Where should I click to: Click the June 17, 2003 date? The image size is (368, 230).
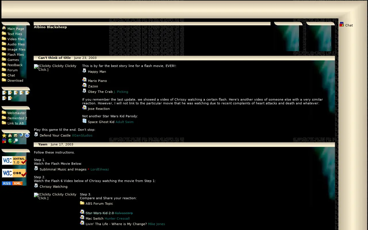coord(62,144)
